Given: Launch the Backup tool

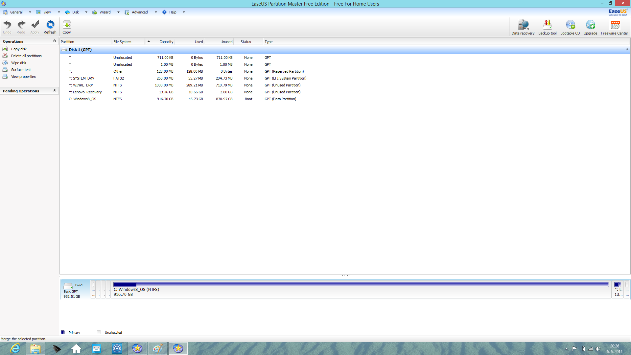Looking at the screenshot, I should pos(547,27).
